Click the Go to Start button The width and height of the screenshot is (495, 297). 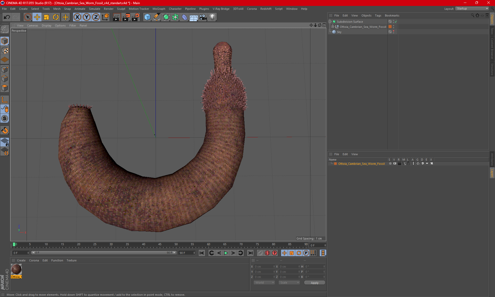tap(202, 253)
